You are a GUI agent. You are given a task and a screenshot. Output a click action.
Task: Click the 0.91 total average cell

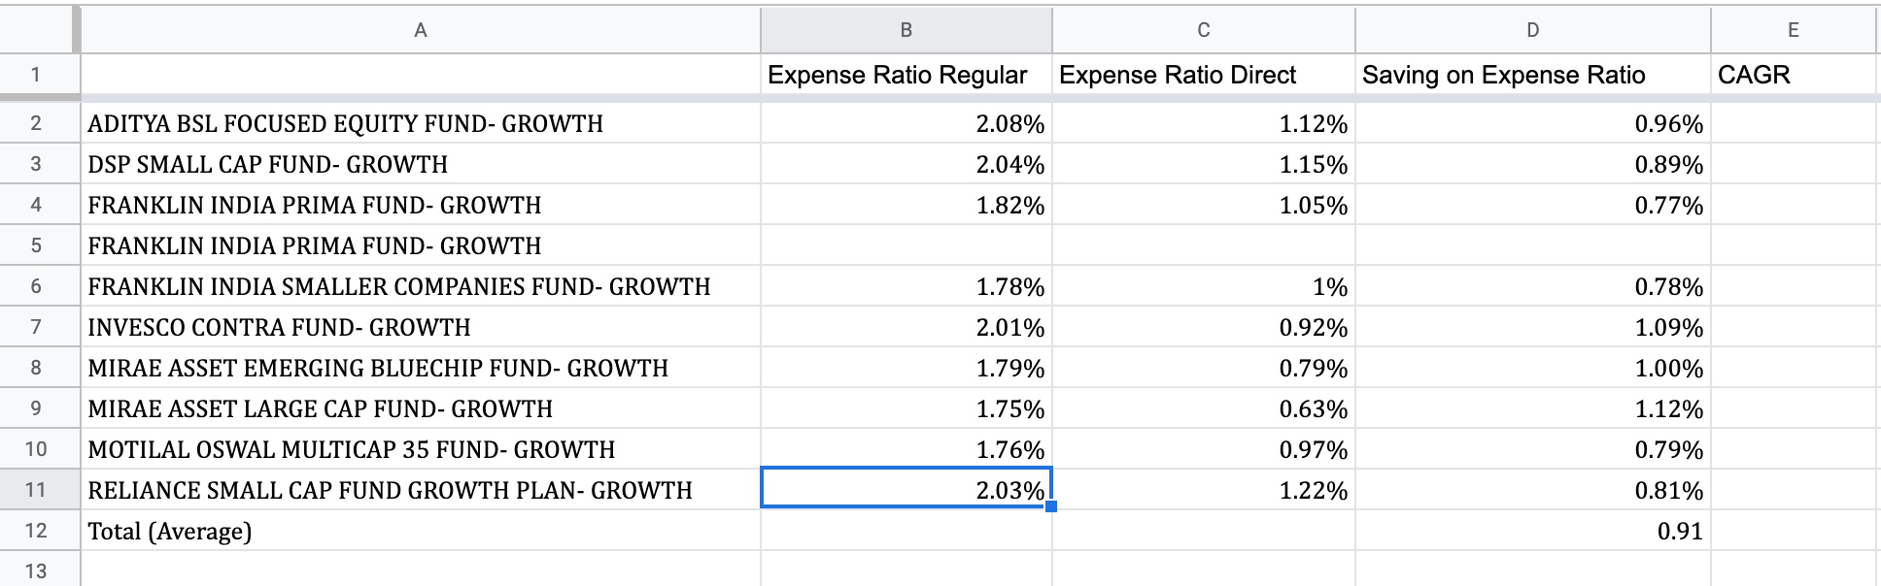coord(1532,531)
